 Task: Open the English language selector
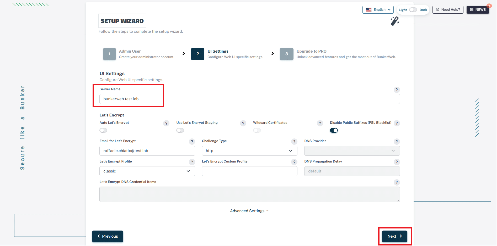click(378, 10)
